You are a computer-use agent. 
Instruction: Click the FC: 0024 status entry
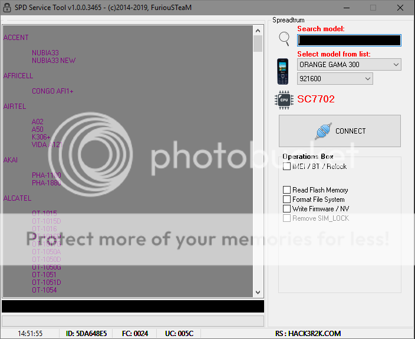135,334
